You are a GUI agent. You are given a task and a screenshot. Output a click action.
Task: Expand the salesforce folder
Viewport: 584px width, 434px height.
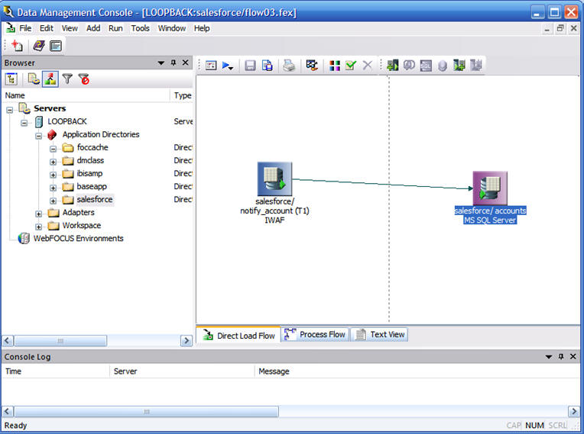click(x=54, y=201)
